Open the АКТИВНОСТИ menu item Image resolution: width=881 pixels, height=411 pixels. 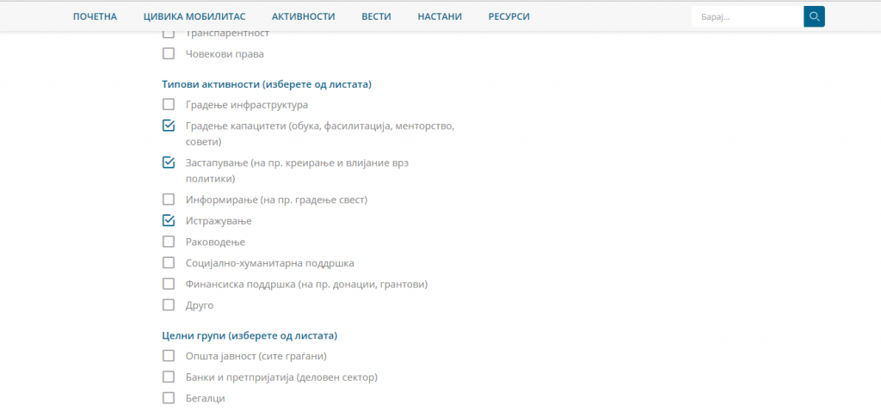304,17
